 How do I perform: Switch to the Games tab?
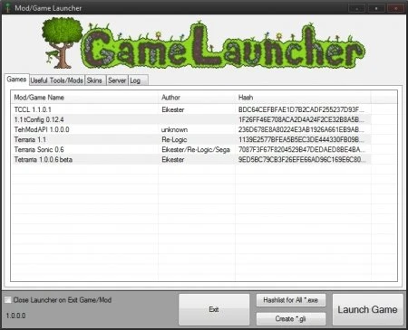16,80
